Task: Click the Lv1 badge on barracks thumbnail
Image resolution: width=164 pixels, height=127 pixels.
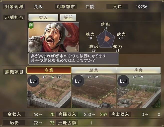Action: 123,81
